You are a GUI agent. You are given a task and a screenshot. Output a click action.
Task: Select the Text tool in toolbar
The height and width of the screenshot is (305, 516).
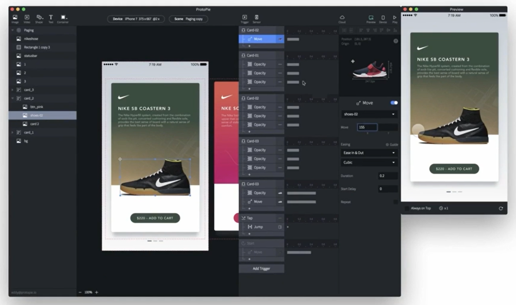51,18
